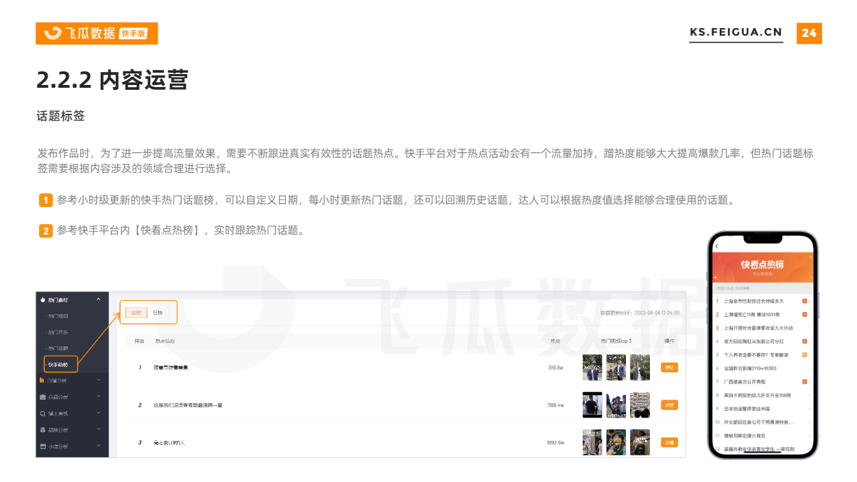Click the 品牌分析 sidebar icon
Image resolution: width=857 pixels, height=482 pixels.
(x=43, y=430)
